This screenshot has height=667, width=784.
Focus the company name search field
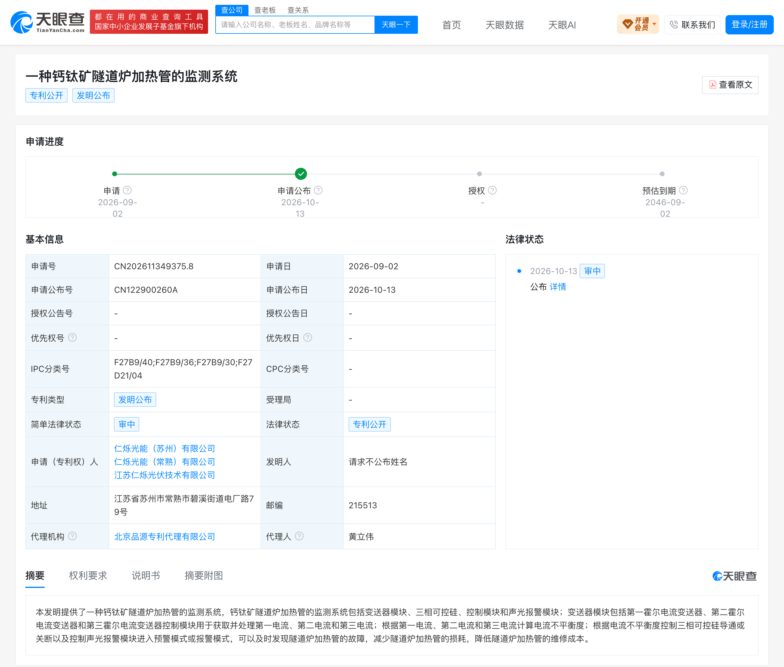pyautogui.click(x=295, y=24)
